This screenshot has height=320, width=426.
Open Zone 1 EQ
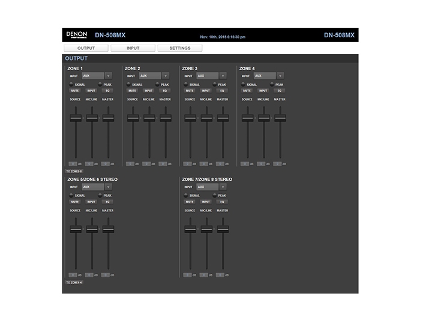(x=107, y=91)
